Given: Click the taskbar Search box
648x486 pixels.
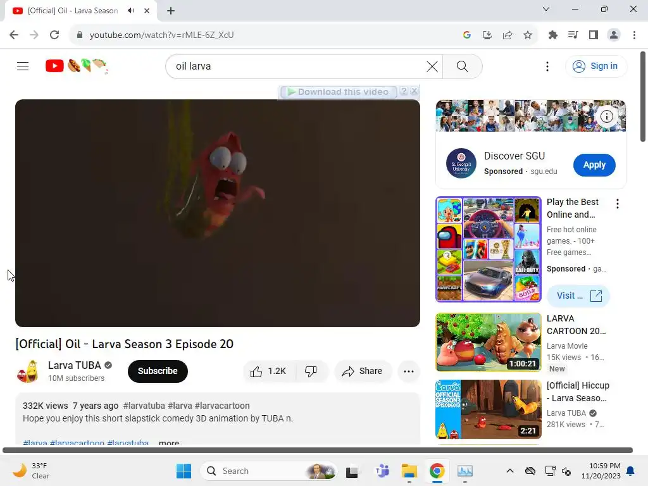Looking at the screenshot, I should coord(268,471).
